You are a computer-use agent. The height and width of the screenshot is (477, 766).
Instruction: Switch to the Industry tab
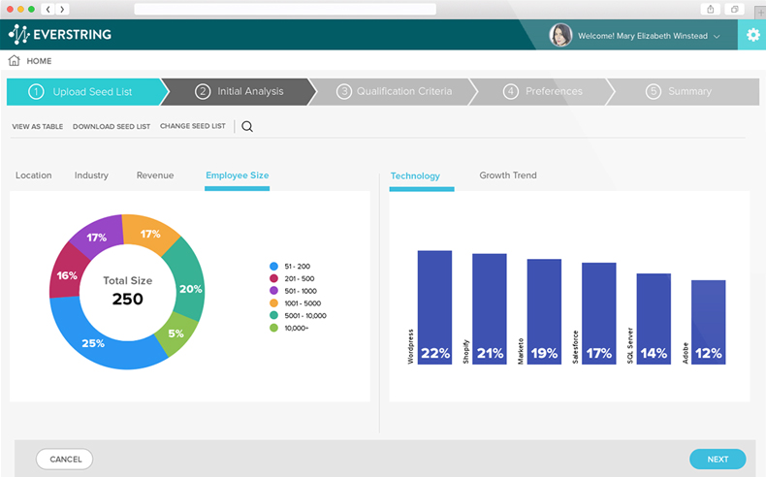pos(91,175)
